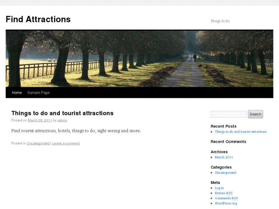Screen dimensions: 279x209
Task: Click the Search button
Action: [x=255, y=114]
